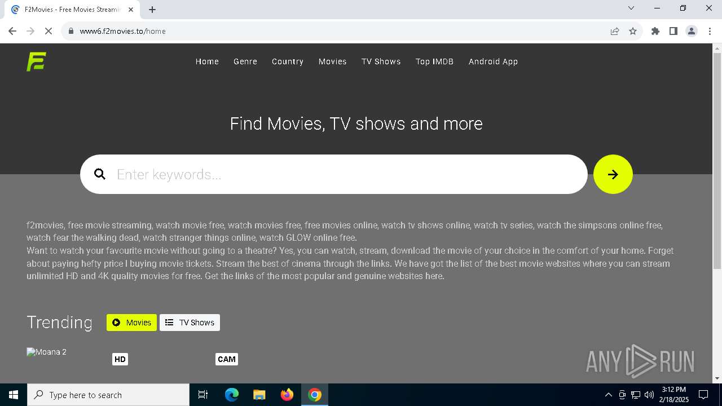
Task: Go to the Movies nav page
Action: (x=333, y=61)
